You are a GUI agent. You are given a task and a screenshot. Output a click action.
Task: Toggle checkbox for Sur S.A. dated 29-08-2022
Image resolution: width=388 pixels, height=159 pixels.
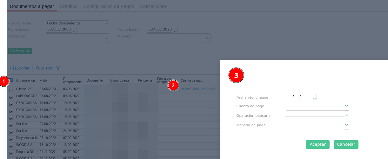[x=11, y=125]
